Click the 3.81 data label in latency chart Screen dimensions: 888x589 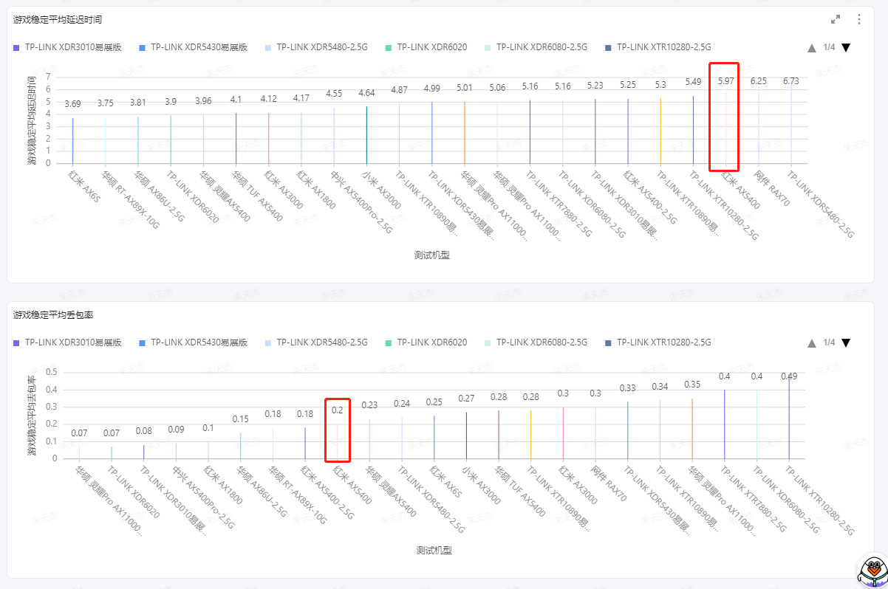[138, 102]
